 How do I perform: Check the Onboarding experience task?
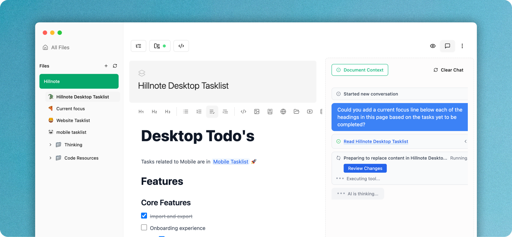144,227
